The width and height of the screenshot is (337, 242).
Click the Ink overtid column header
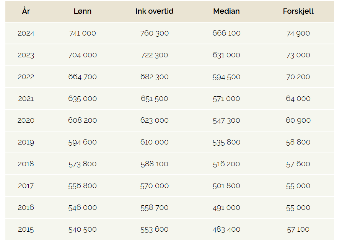tap(154, 11)
